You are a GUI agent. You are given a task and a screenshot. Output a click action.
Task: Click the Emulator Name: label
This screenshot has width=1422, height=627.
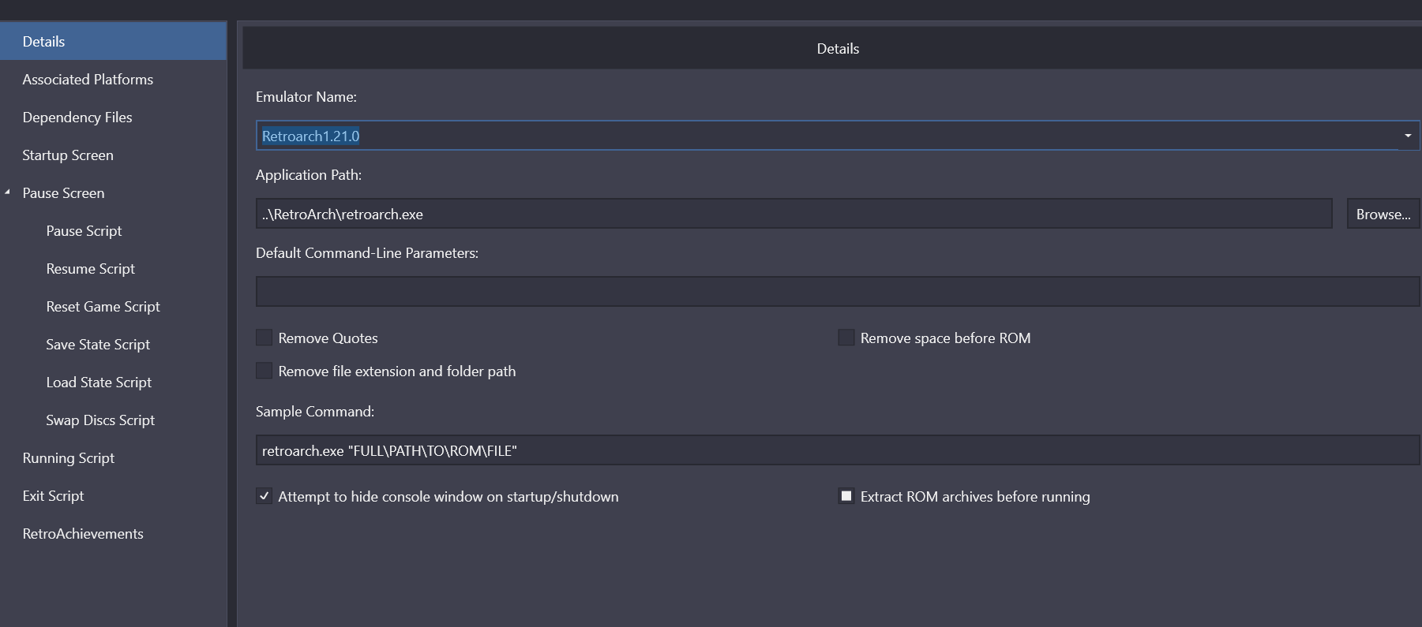306,96
